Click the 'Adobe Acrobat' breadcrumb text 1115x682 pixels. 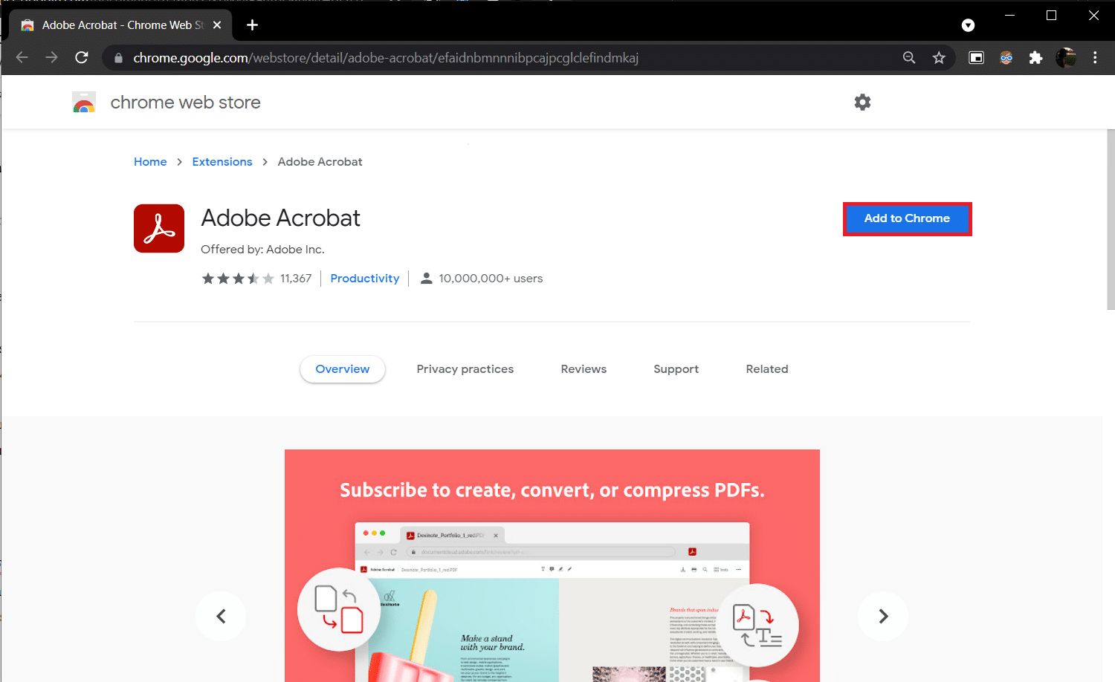[320, 162]
